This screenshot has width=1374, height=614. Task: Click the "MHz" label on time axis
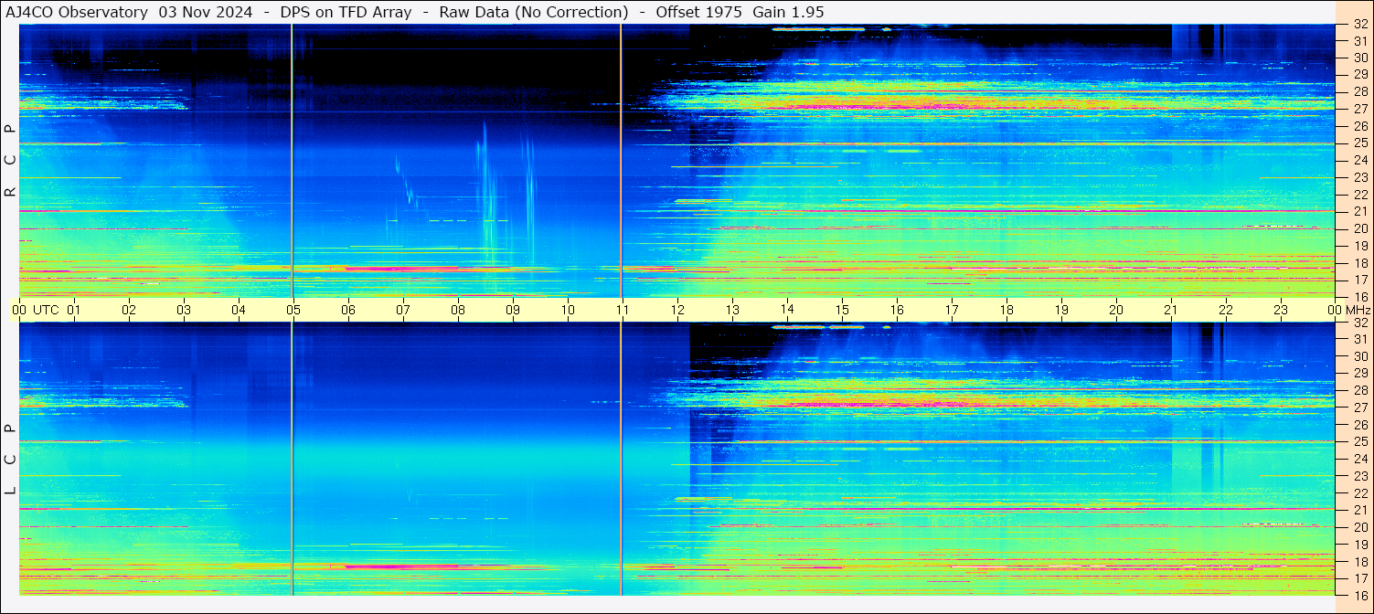[x=1358, y=310]
